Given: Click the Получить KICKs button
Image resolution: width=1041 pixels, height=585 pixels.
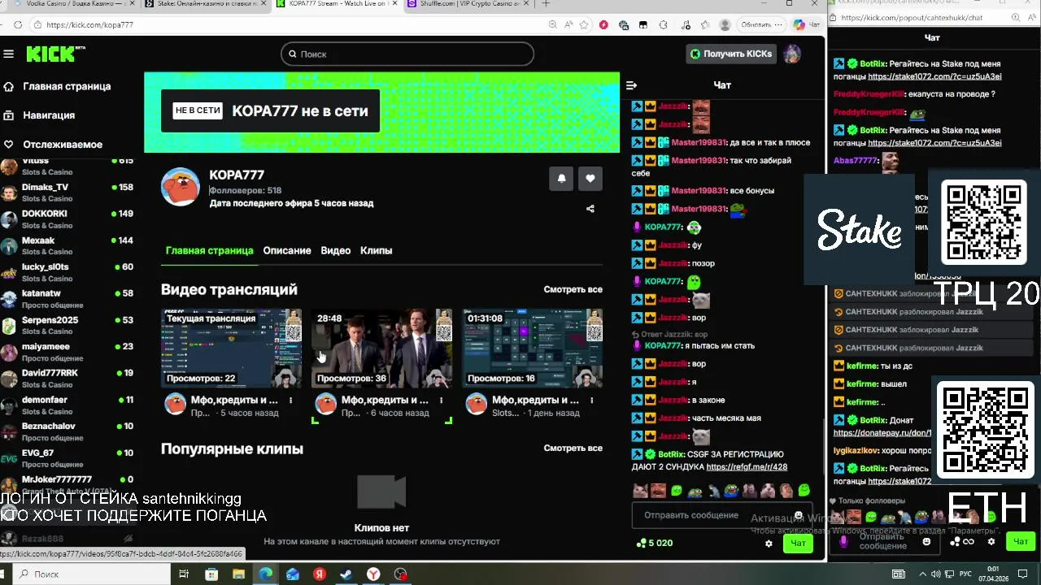Looking at the screenshot, I should coord(730,54).
